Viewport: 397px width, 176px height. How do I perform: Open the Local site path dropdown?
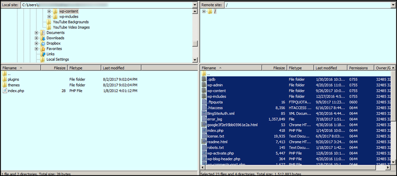pos(195,5)
